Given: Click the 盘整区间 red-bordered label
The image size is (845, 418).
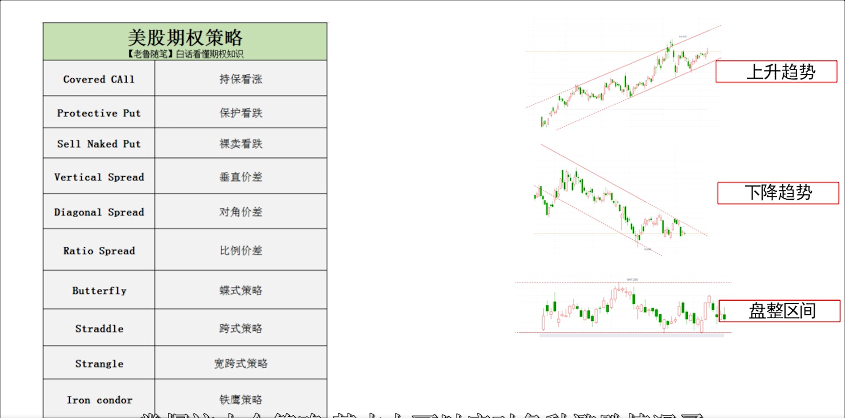Looking at the screenshot, I should [779, 311].
